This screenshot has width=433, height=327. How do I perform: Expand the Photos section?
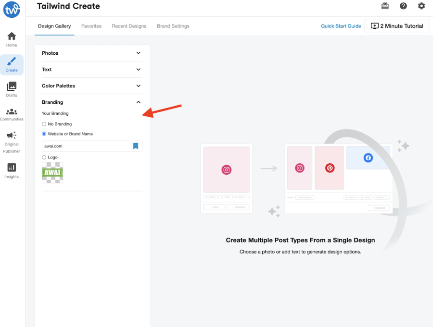(92, 53)
